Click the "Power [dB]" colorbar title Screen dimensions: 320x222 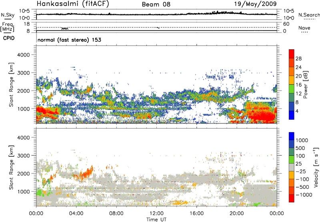[x=306, y=85]
